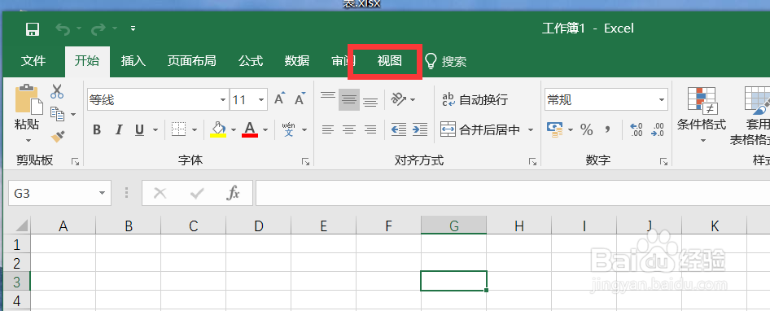Open the Customize Quick Access Toolbar dropdown
This screenshot has width=770, height=311.
(133, 28)
